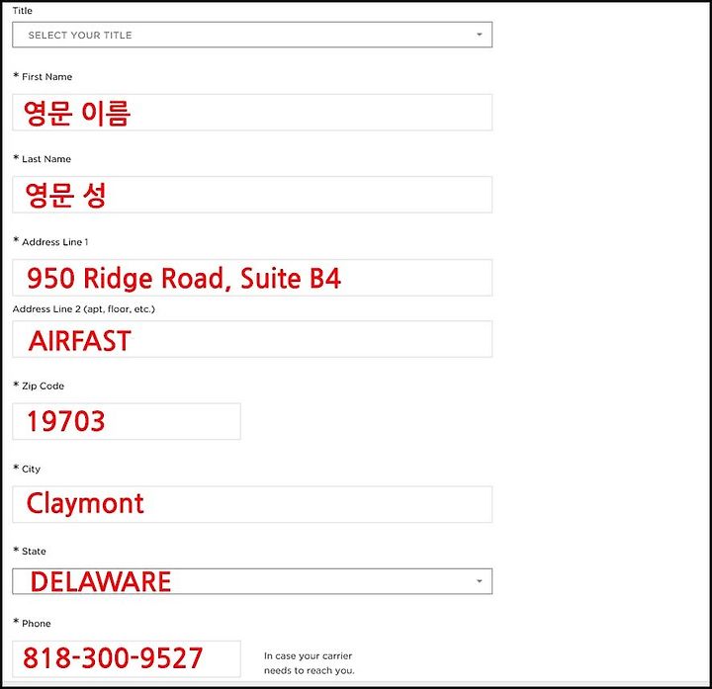This screenshot has width=712, height=689.
Task: Open the Select Your Title dropdown
Action: [252, 35]
